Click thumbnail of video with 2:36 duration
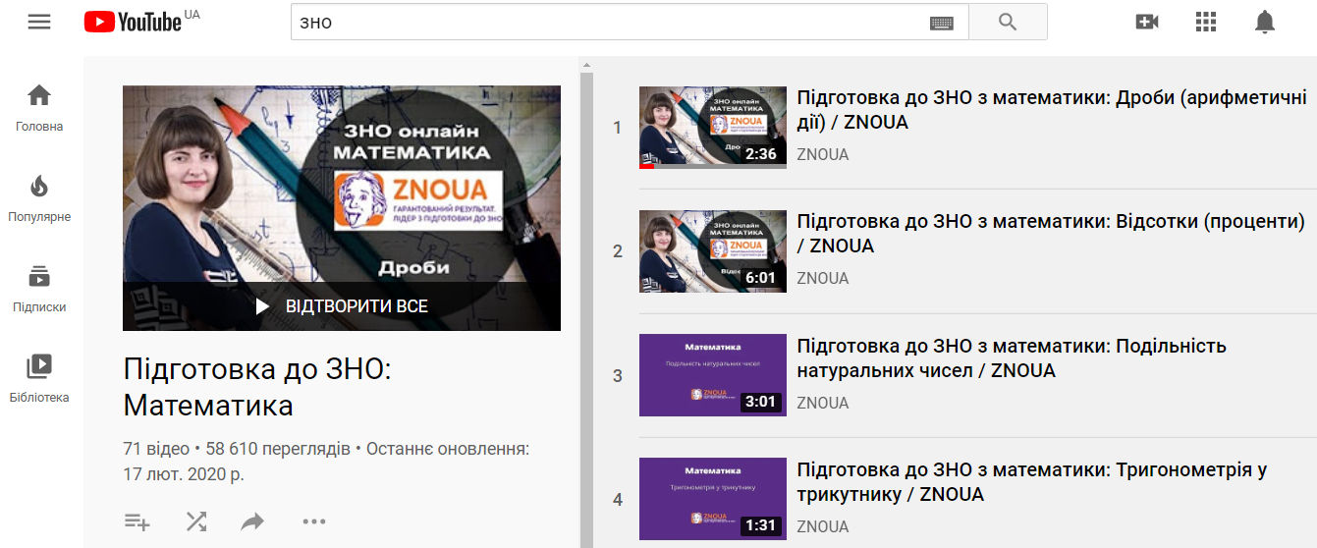 (713, 128)
